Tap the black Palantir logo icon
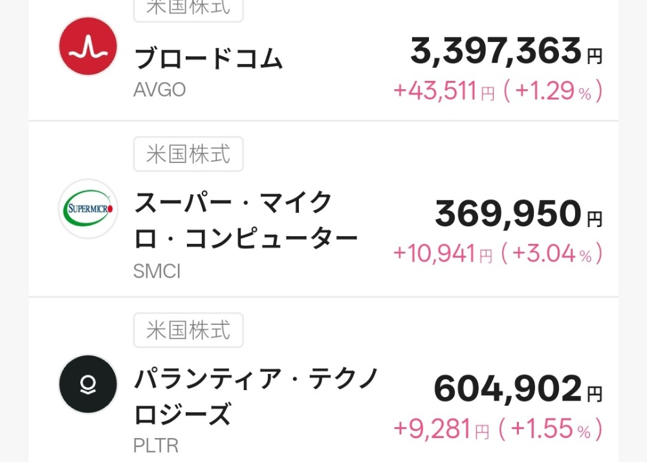The image size is (647, 462). pyautogui.click(x=88, y=384)
